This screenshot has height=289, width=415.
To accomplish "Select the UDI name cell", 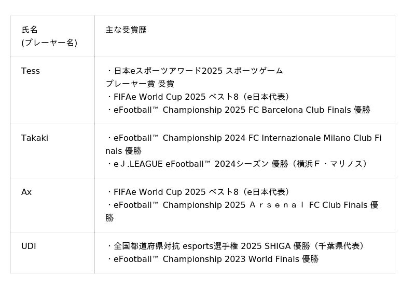I will [x=29, y=246].
